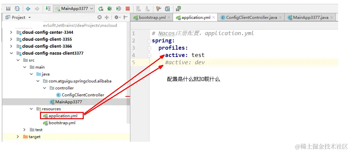Viewport: 350px width, 152px height.
Task: Select bootstrap.yml file in project tree
Action: [x=62, y=123]
